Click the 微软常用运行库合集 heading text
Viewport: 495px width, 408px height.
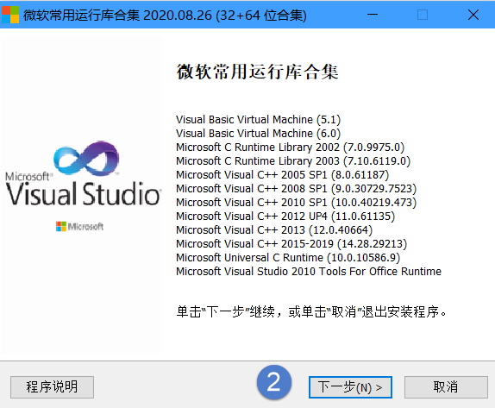[x=257, y=72]
